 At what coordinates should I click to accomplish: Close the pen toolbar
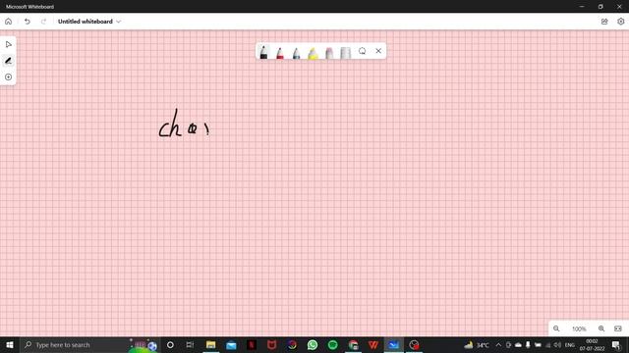(378, 51)
